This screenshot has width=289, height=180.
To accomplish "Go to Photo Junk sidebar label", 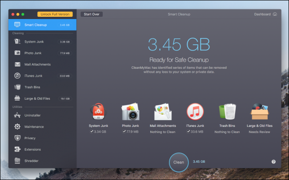I will coord(33,53).
